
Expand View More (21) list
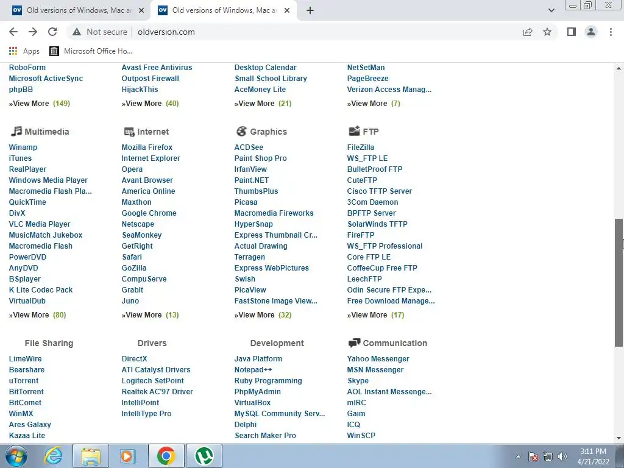click(263, 104)
